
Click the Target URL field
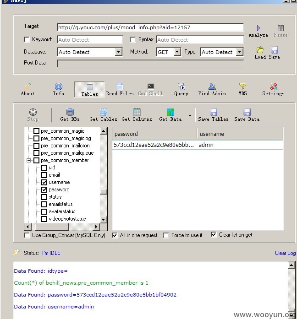[x=150, y=27]
